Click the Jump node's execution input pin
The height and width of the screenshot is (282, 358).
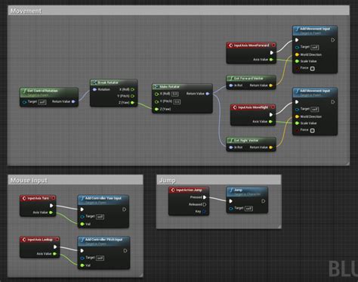click(231, 201)
